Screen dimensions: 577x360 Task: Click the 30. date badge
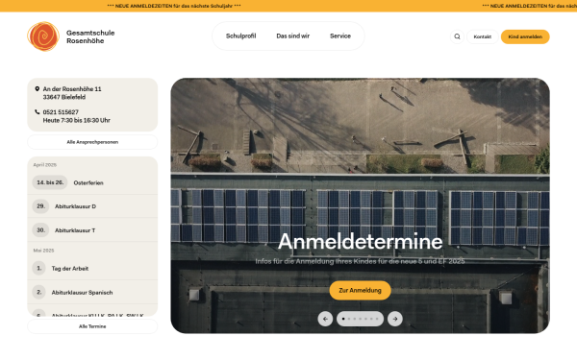tap(40, 230)
